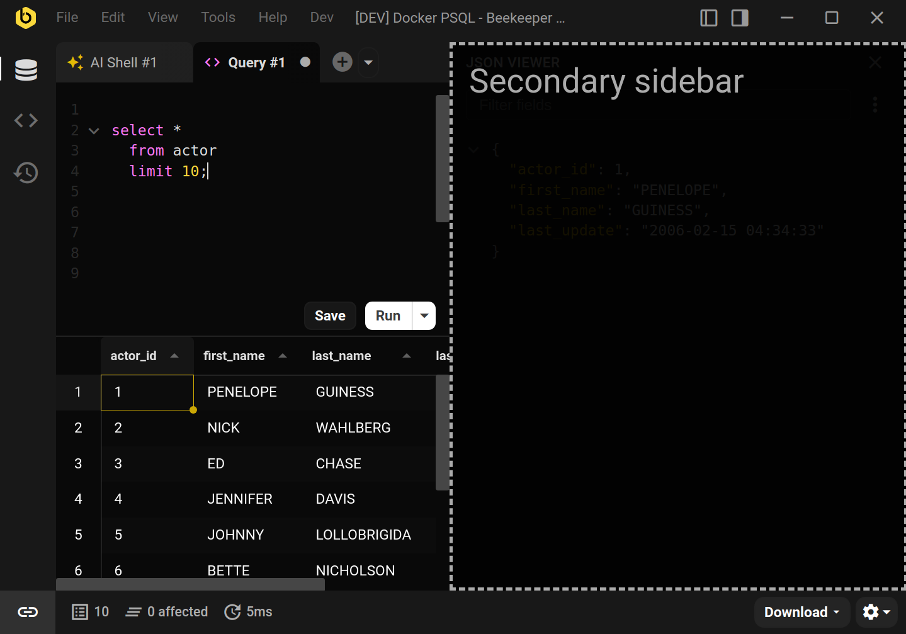The width and height of the screenshot is (906, 634).
Task: Click the Filter fields input
Action: pyautogui.click(x=658, y=105)
